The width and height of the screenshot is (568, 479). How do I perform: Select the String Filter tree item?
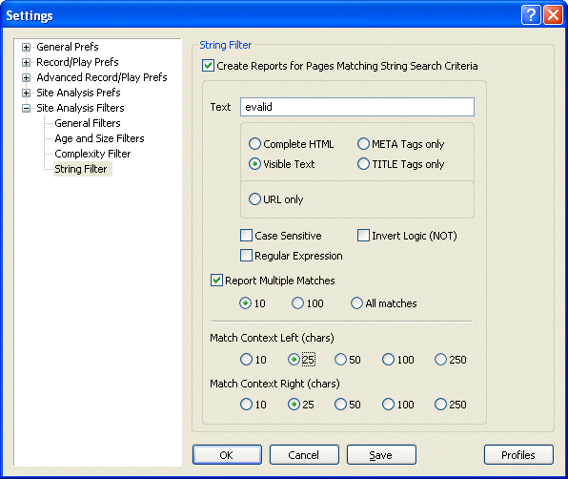pyautogui.click(x=83, y=169)
